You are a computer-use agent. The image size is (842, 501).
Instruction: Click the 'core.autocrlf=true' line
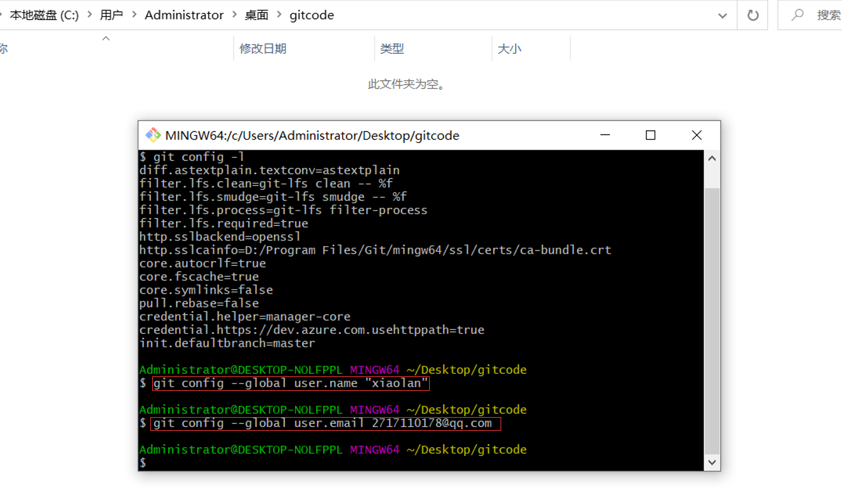[x=202, y=263]
